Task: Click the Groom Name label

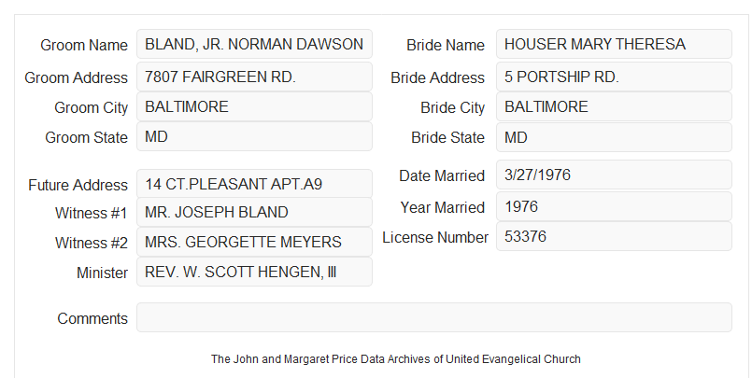Action: (x=84, y=45)
